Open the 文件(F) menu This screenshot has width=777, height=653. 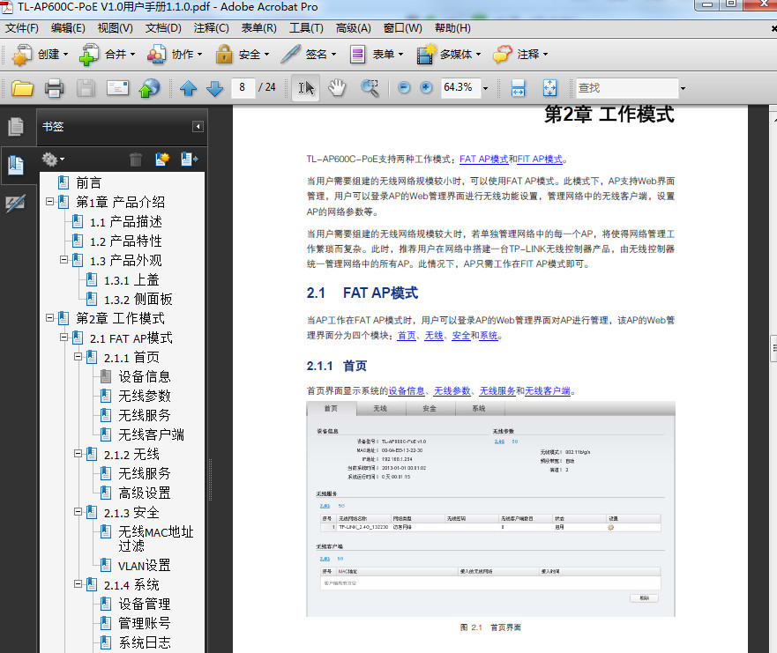[x=21, y=27]
